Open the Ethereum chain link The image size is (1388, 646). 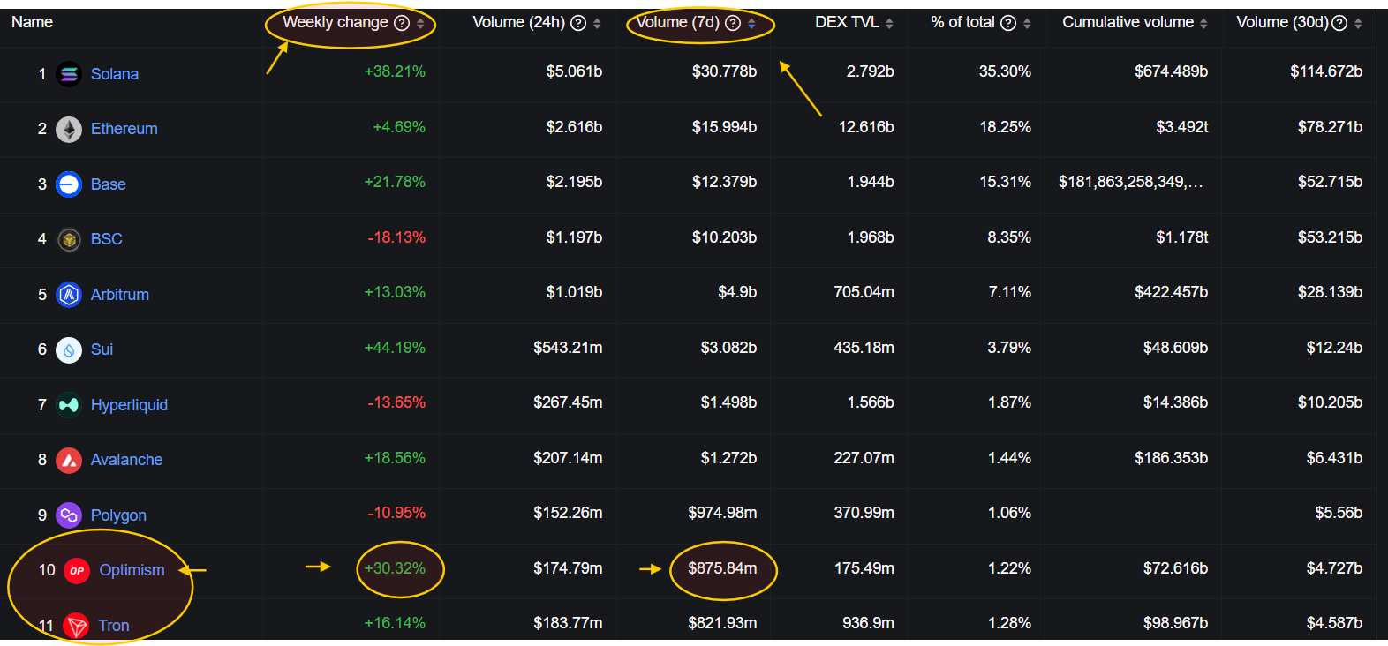coord(124,129)
